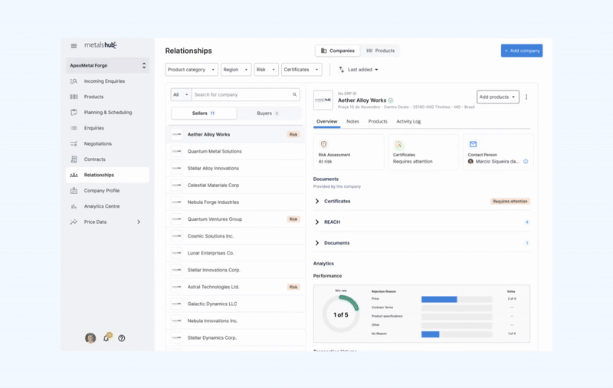The width and height of the screenshot is (613, 388).
Task: Open the Add products dropdown
Action: (497, 97)
